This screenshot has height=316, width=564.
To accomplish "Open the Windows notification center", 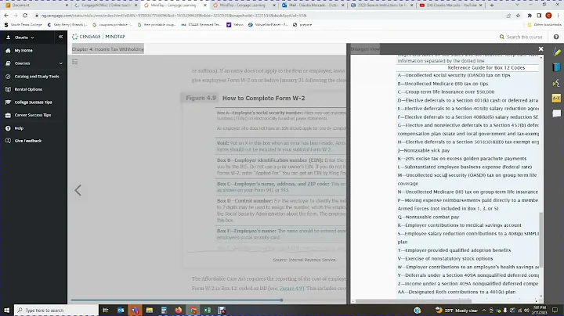I will click(x=555, y=311).
